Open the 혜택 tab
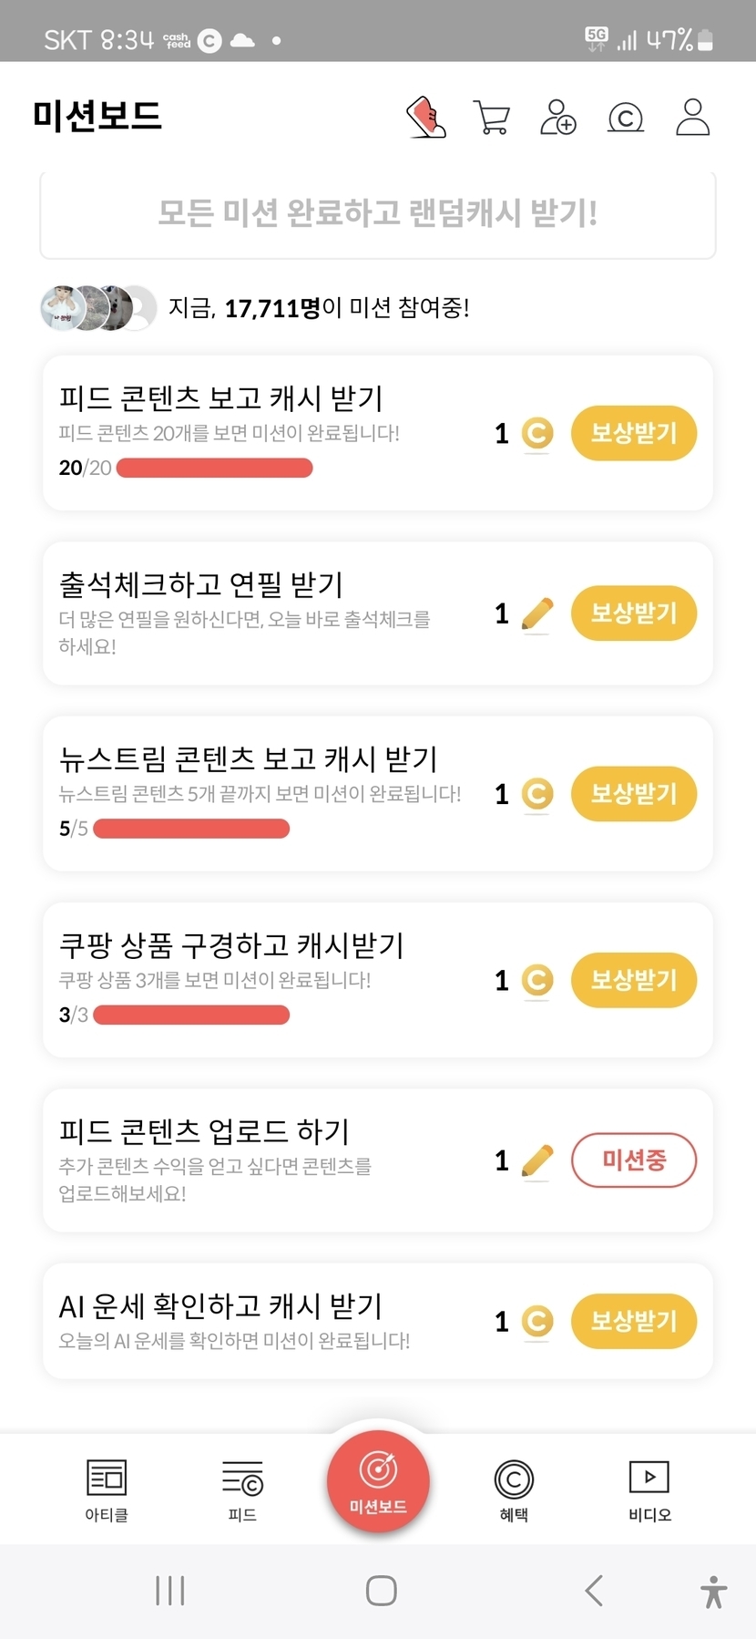Viewport: 756px width, 1639px height. 514,1490
